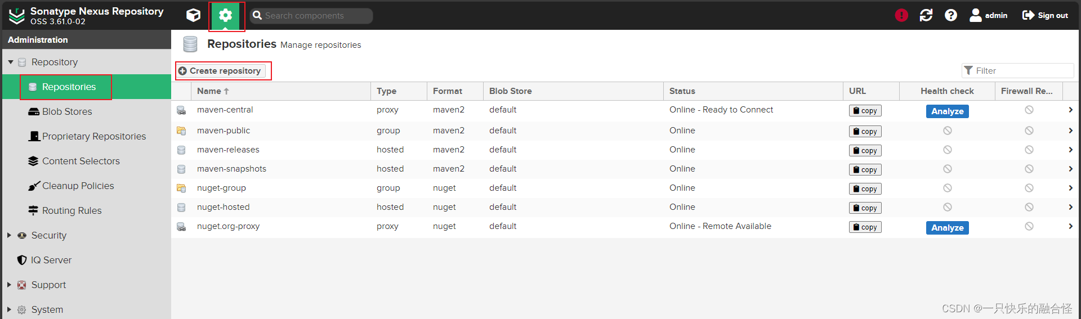The height and width of the screenshot is (319, 1081).
Task: Click disabled health check icon for maven-public
Action: [x=948, y=131]
